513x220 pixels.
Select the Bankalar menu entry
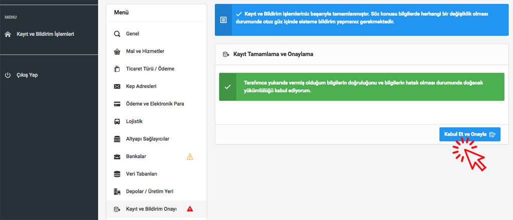pos(136,156)
